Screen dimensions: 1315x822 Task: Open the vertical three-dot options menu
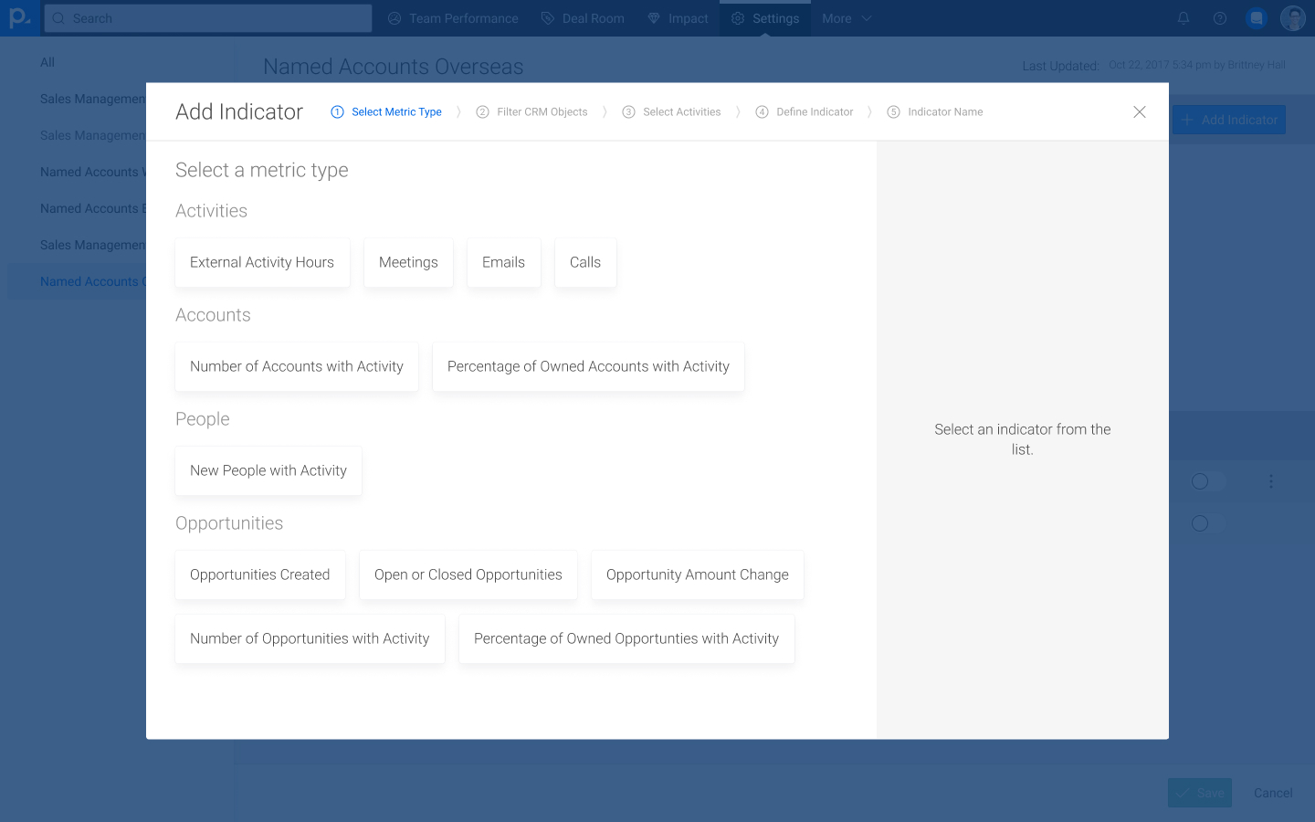1270,481
